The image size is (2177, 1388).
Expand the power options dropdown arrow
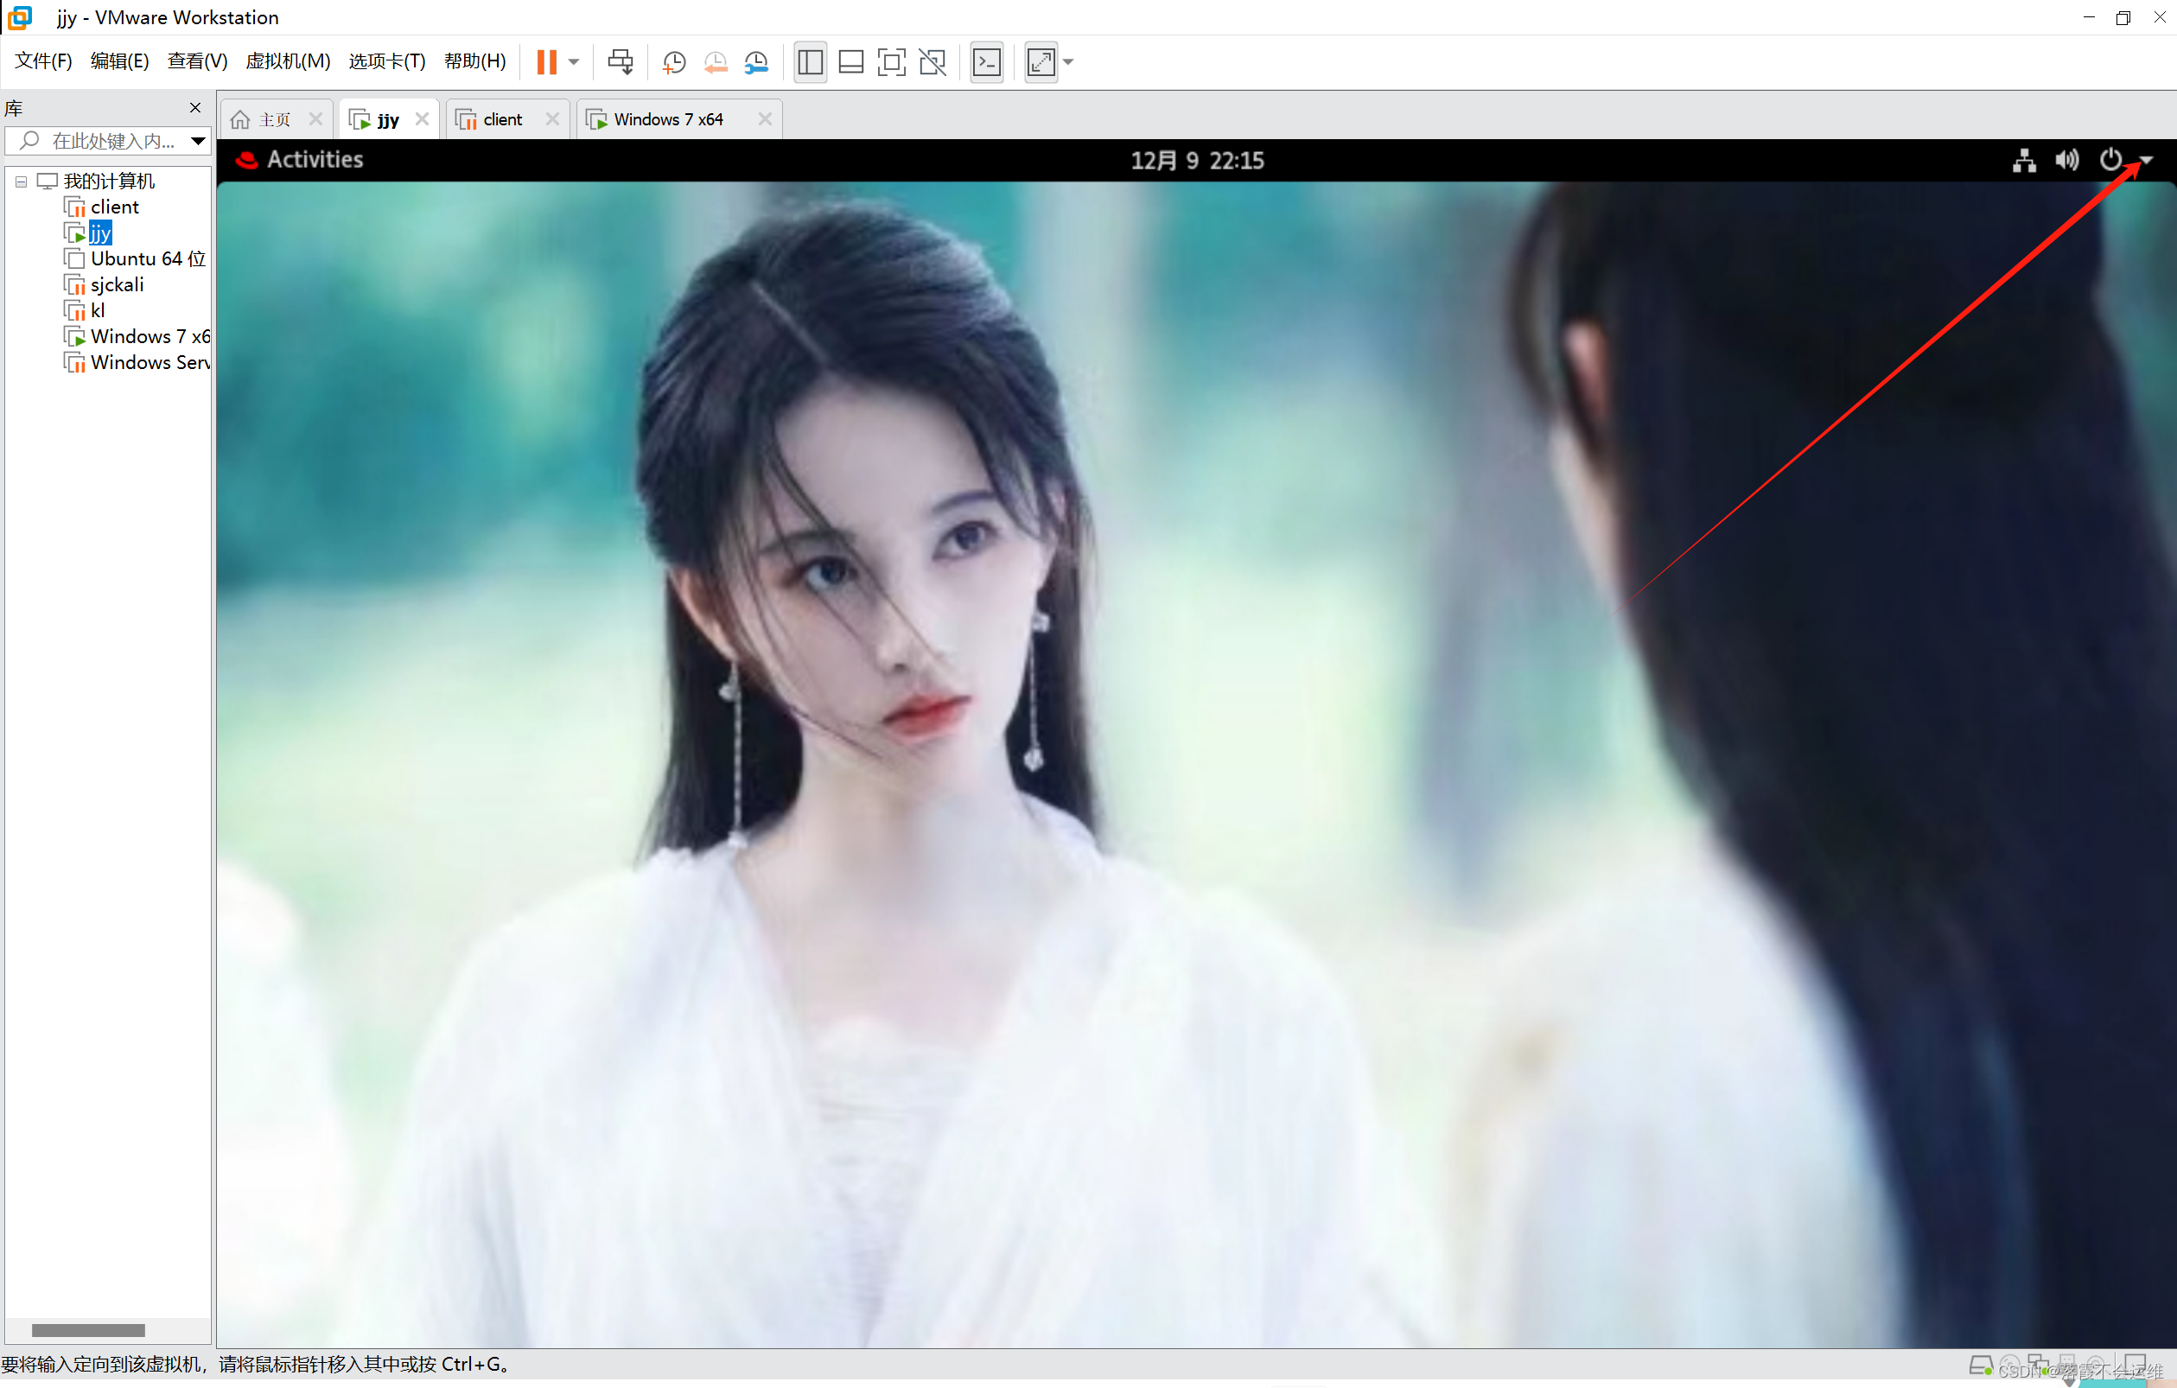2147,160
